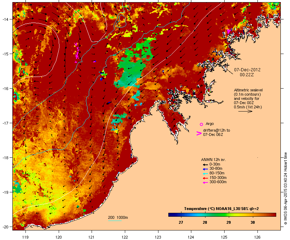Click the 'drifters@12h to' legend label

coord(216,130)
